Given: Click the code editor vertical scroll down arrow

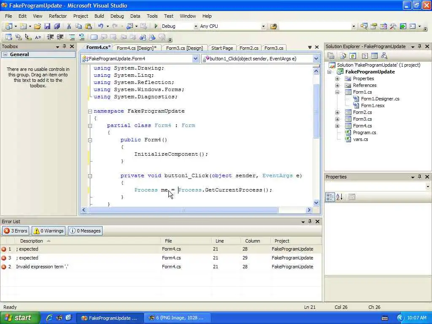Looking at the screenshot, I should point(316,202).
